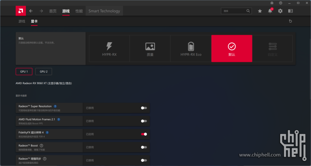The image size is (311, 166).
Task: Click info icon beside Radeon Super Resolution
Action: tap(55, 106)
